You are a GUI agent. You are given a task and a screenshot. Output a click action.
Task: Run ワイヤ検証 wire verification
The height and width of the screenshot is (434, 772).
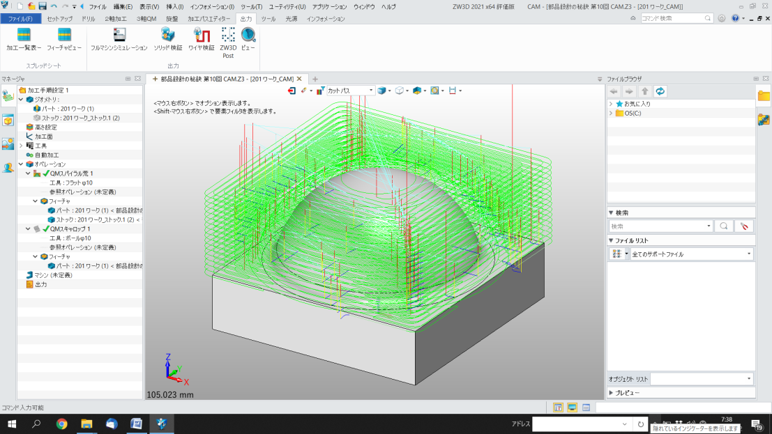[201, 40]
